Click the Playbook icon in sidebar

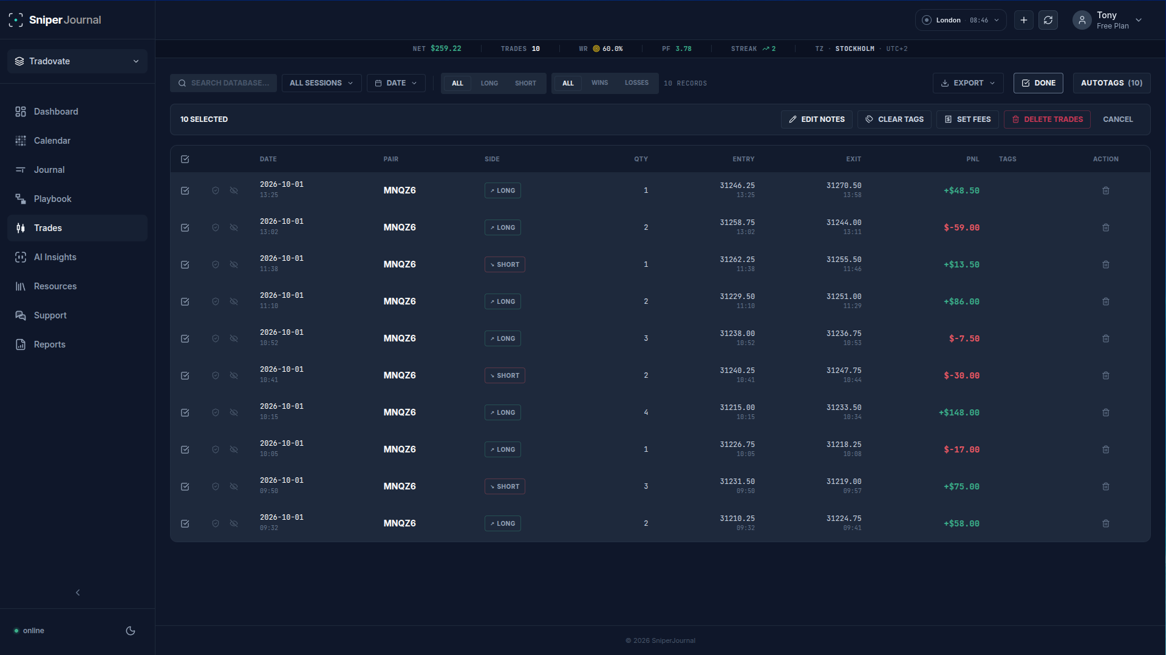(21, 199)
